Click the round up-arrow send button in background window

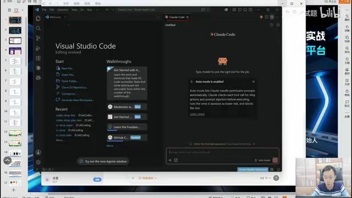(x=276, y=178)
